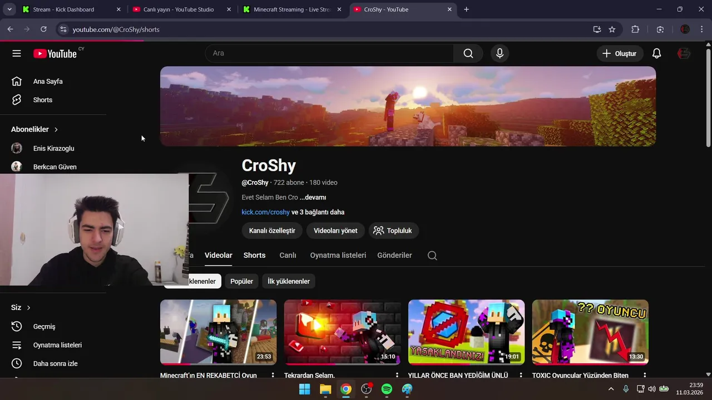Viewport: 712px width, 400px height.
Task: Switch to the Minecraft Streaming browser tab
Action: (x=293, y=9)
